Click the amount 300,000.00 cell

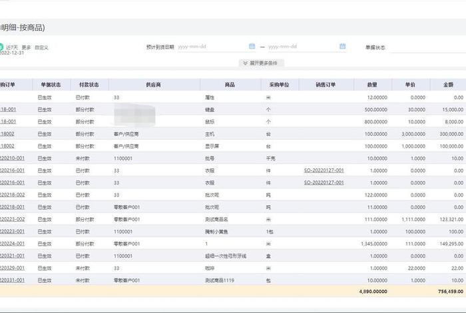coord(451,134)
